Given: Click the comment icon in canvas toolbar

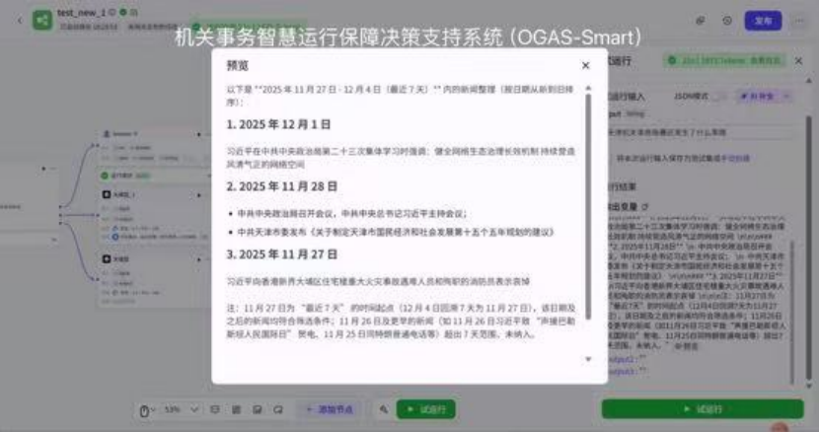Looking at the screenshot, I should 278,409.
